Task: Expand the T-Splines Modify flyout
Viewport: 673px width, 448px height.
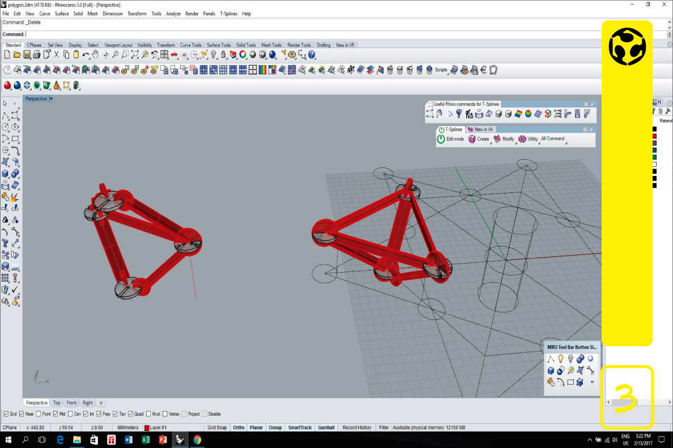Action: tap(504, 139)
